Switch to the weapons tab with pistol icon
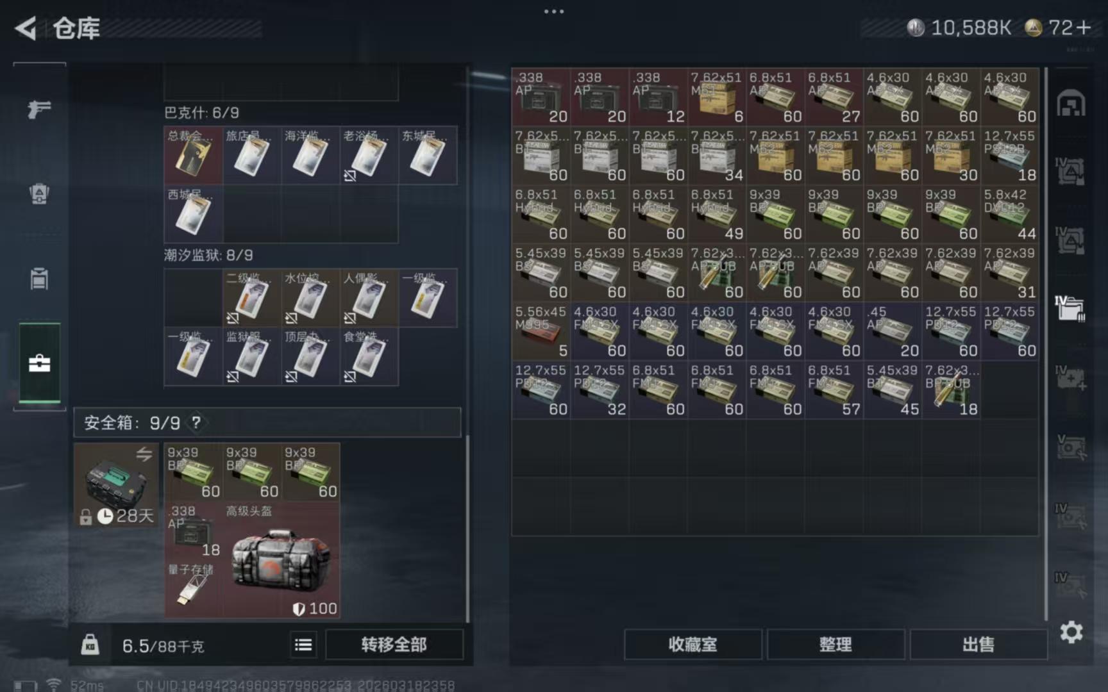 (39, 109)
